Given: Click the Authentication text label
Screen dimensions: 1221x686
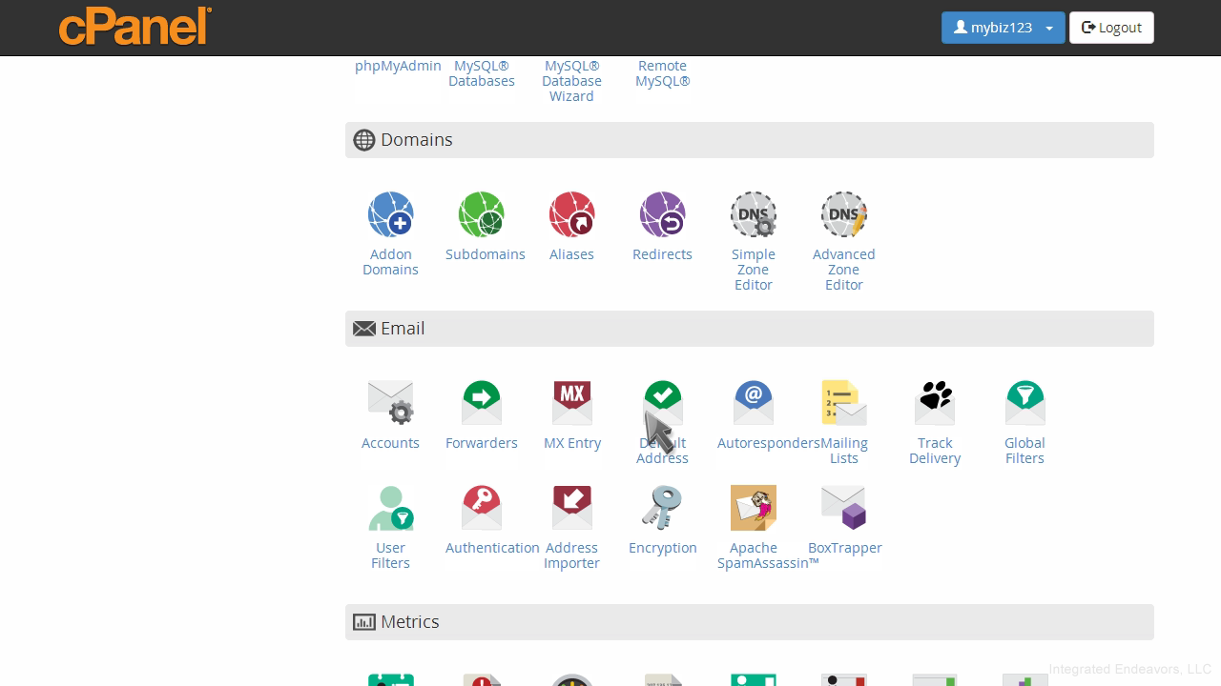Looking at the screenshot, I should (492, 548).
